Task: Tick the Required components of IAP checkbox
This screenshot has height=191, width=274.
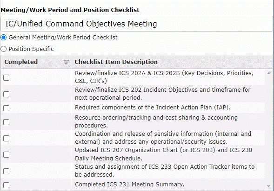Action: click(7, 108)
